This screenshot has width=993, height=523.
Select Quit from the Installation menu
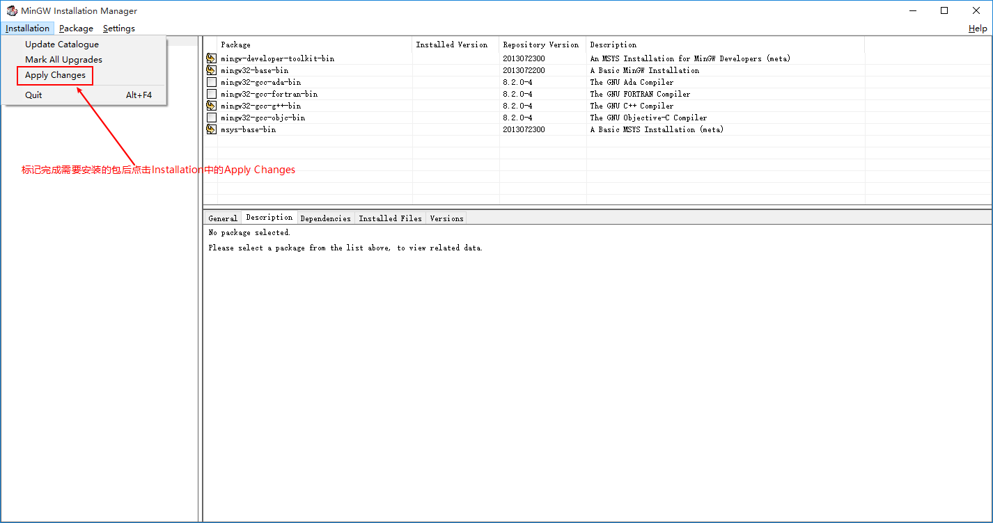(x=84, y=95)
